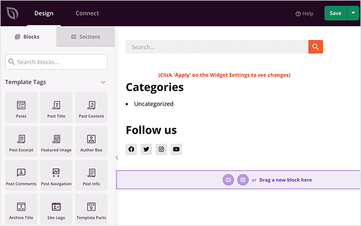
Task: Open the Blocks tab
Action: click(28, 37)
